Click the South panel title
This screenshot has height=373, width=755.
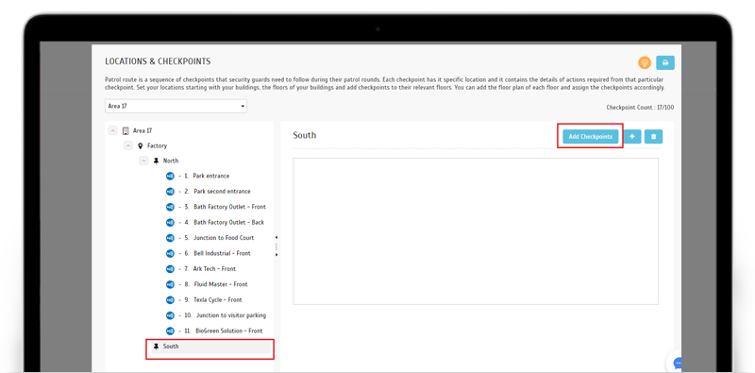(305, 135)
